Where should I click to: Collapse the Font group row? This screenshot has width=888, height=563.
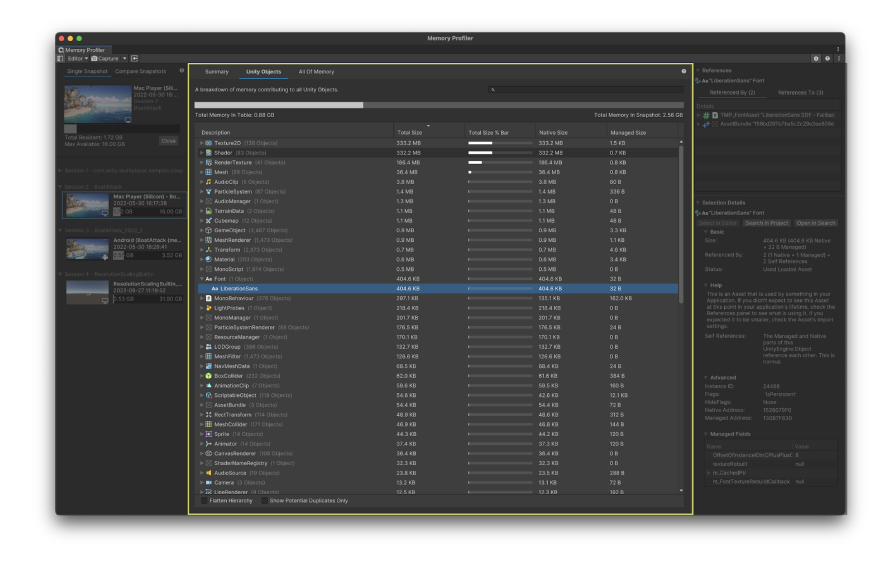[201, 279]
